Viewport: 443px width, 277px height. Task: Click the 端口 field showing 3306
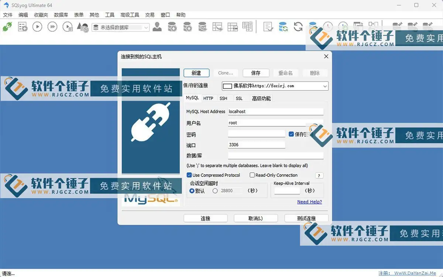257,145
